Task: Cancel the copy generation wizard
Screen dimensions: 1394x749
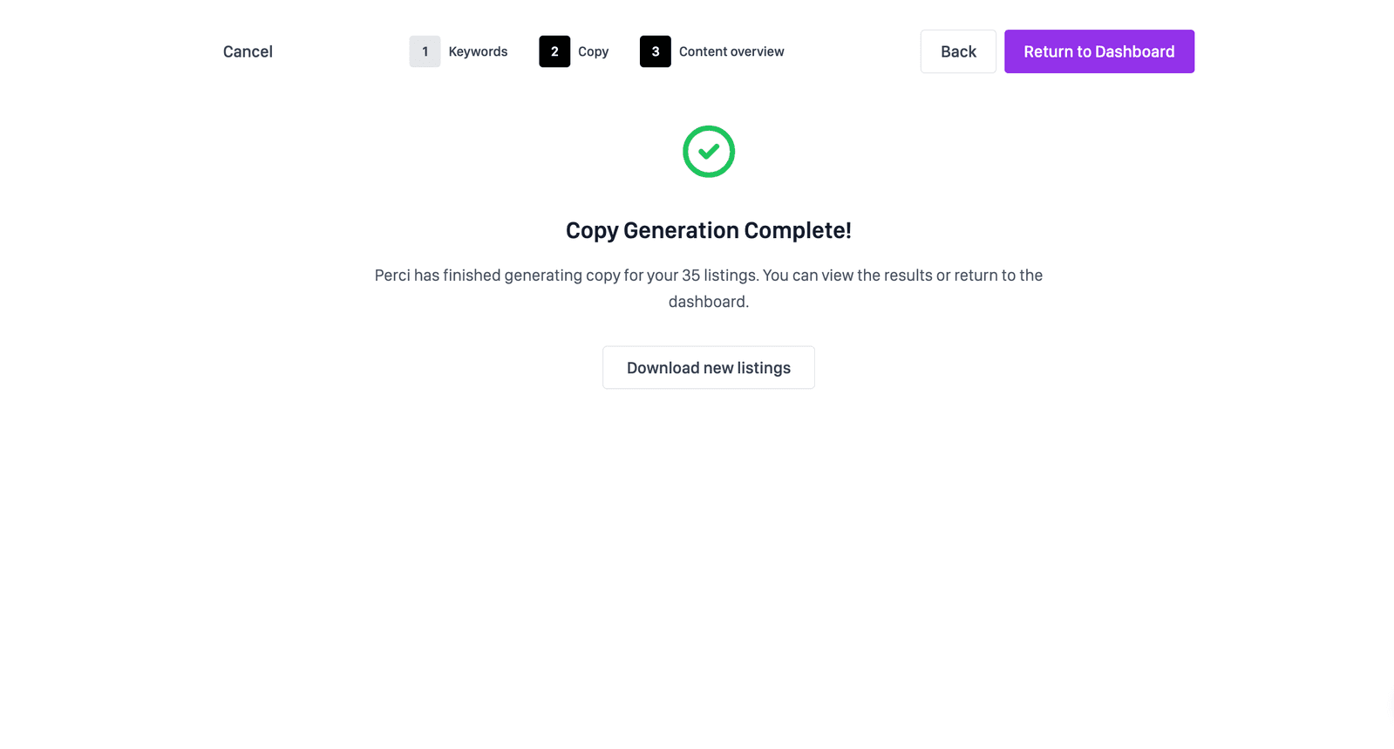Action: tap(248, 51)
